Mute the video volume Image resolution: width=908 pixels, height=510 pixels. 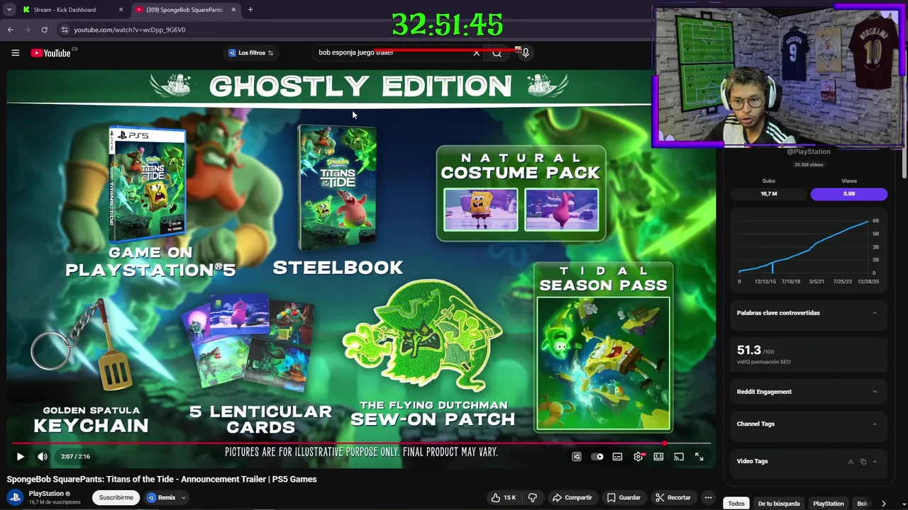(x=42, y=457)
